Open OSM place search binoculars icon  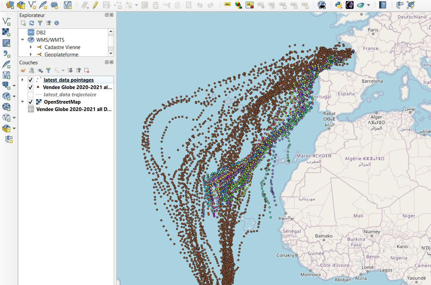tap(321, 5)
